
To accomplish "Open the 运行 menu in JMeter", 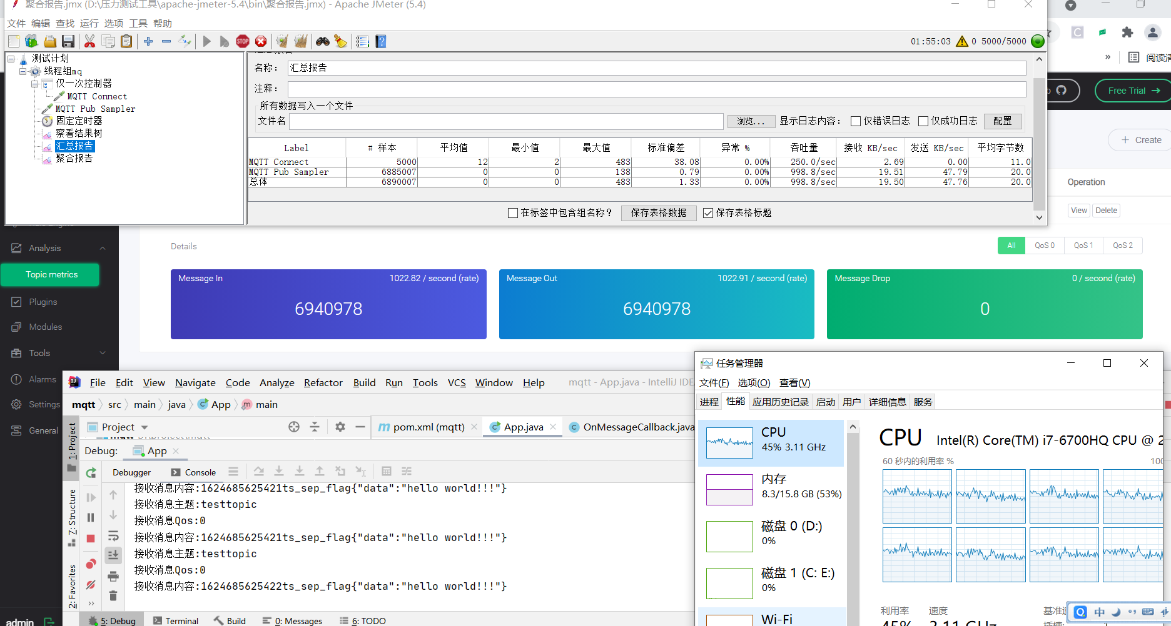I will tap(89, 23).
